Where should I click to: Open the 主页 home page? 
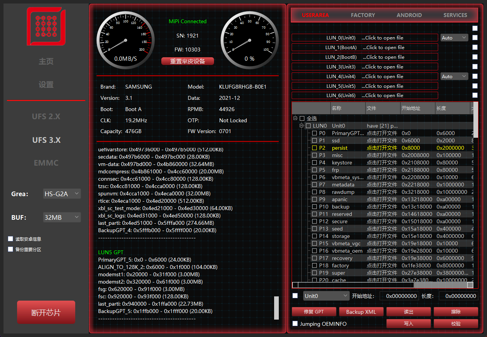(46, 62)
